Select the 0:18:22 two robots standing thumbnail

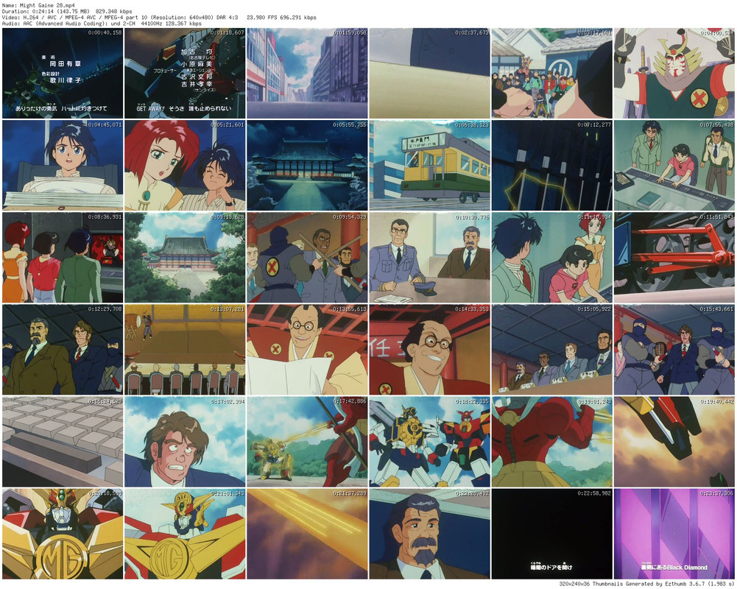coord(429,442)
